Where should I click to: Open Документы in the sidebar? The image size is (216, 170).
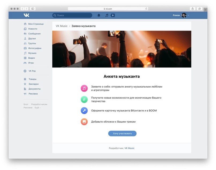tap(35, 89)
